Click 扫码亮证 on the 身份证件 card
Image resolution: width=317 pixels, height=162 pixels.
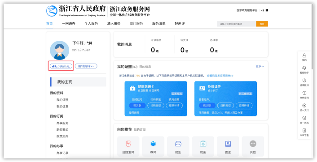point(225,105)
